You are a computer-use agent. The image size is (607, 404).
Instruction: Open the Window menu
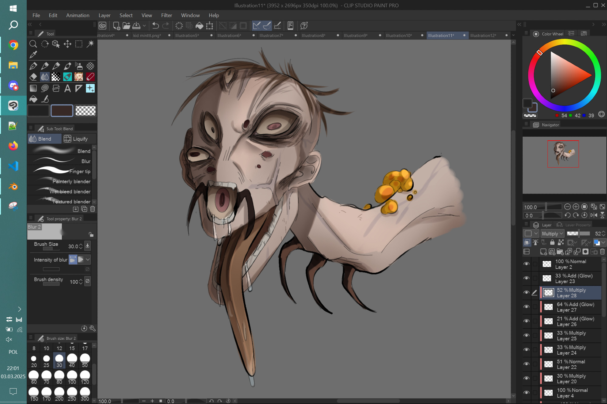coord(190,15)
